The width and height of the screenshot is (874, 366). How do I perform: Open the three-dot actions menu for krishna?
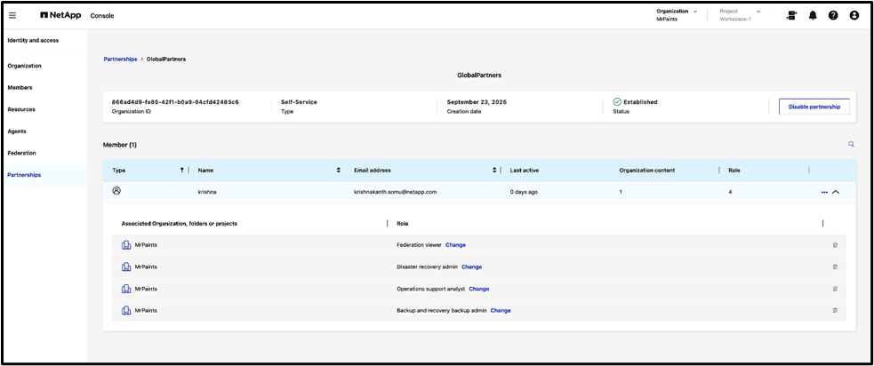(824, 192)
